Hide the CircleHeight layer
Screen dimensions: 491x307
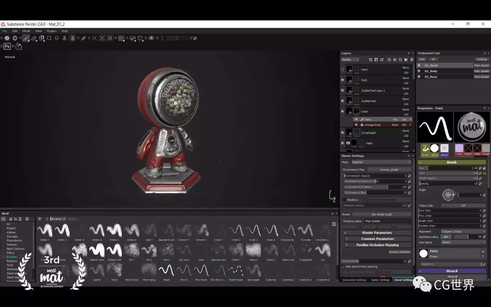[x=343, y=132]
